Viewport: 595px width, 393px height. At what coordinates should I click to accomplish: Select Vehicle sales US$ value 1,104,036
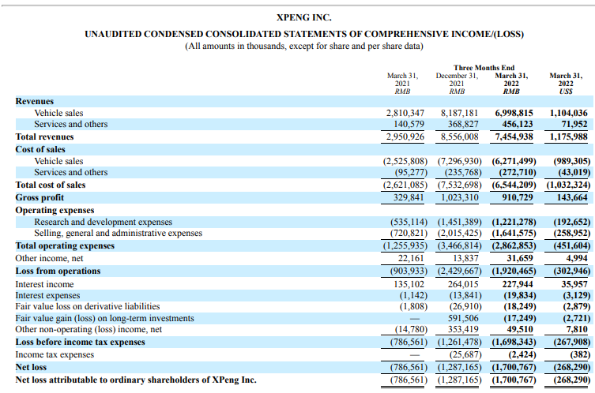click(568, 114)
